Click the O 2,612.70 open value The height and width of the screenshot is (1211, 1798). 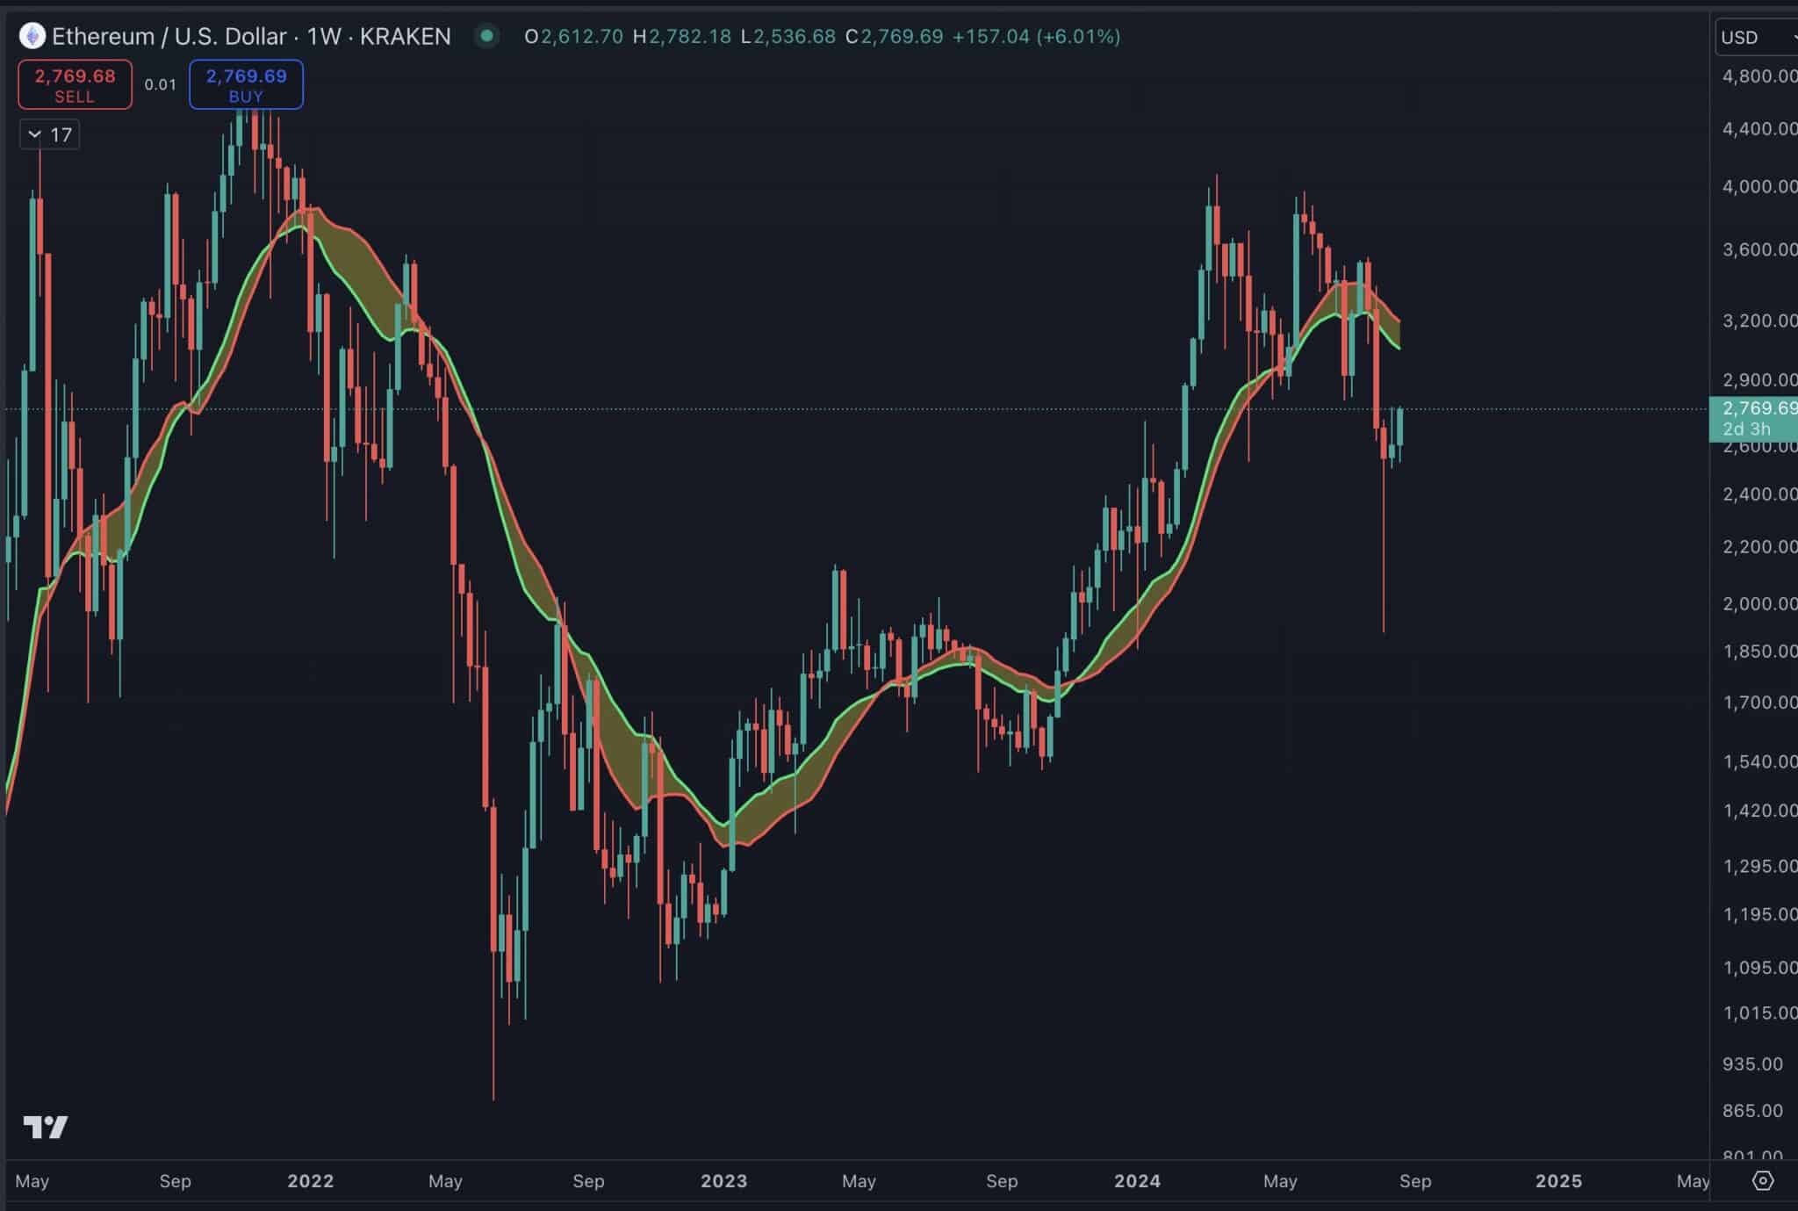(x=574, y=36)
